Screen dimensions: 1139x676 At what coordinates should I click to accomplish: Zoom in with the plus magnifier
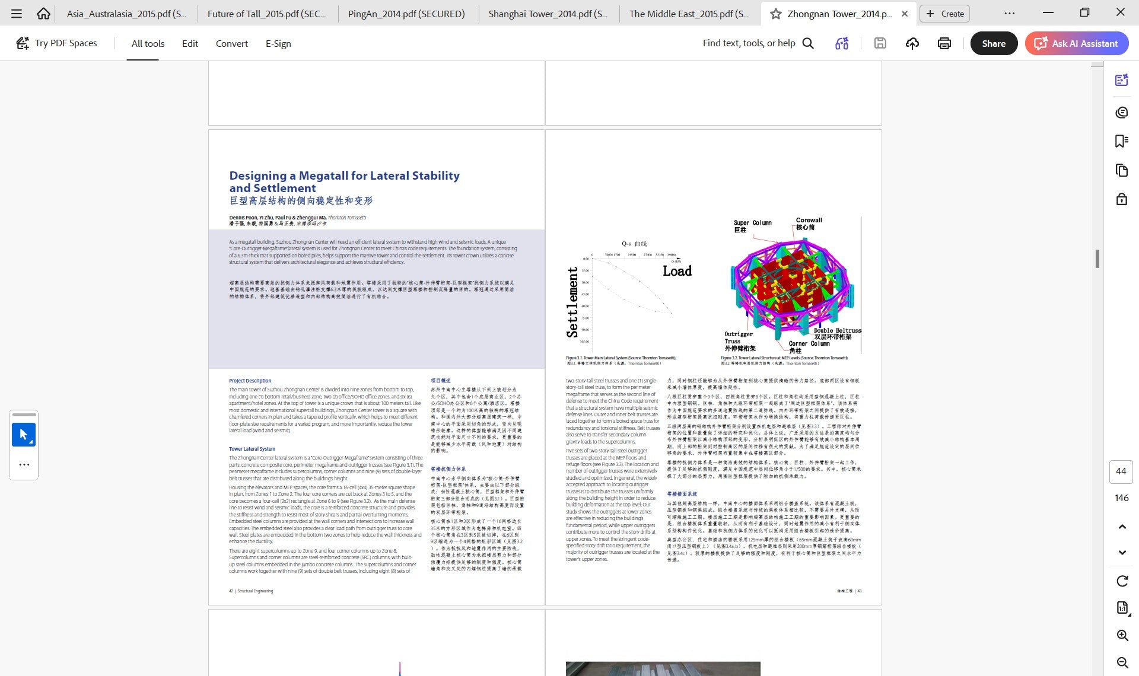pyautogui.click(x=1122, y=636)
